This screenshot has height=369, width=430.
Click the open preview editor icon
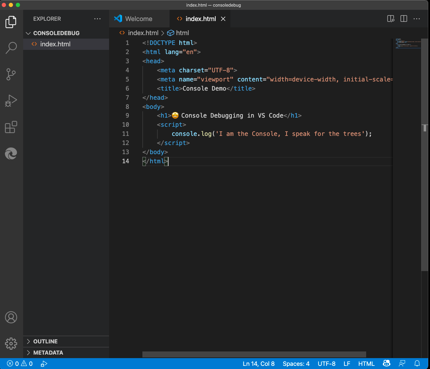(391, 19)
